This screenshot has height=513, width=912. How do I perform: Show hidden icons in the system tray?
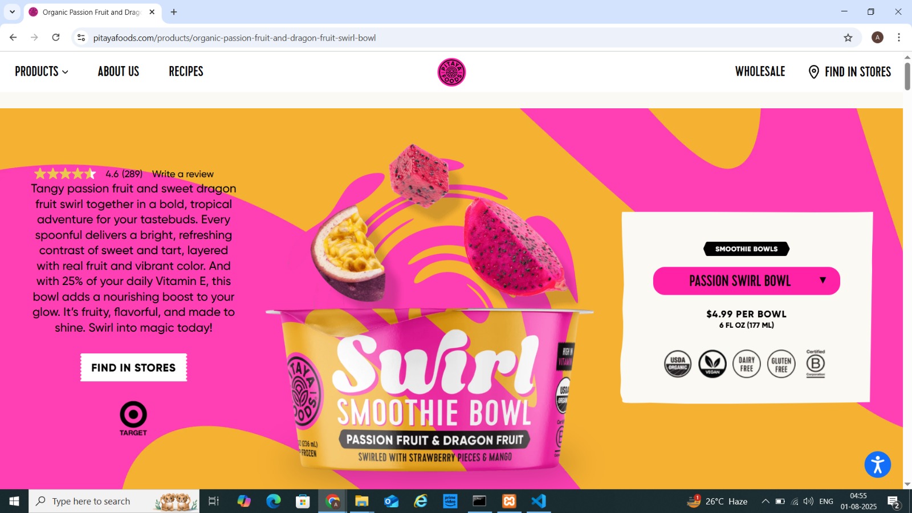pyautogui.click(x=765, y=501)
